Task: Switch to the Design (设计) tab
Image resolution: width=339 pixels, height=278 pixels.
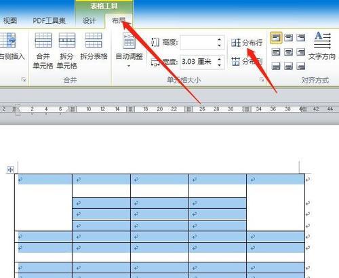Action: click(89, 21)
